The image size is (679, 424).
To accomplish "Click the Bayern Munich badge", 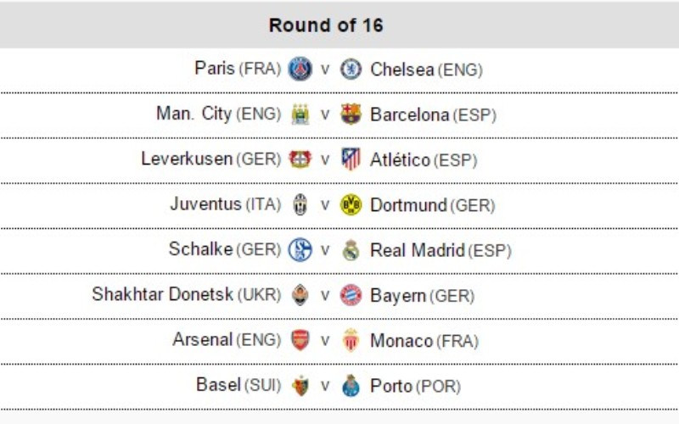I will coord(351,295).
